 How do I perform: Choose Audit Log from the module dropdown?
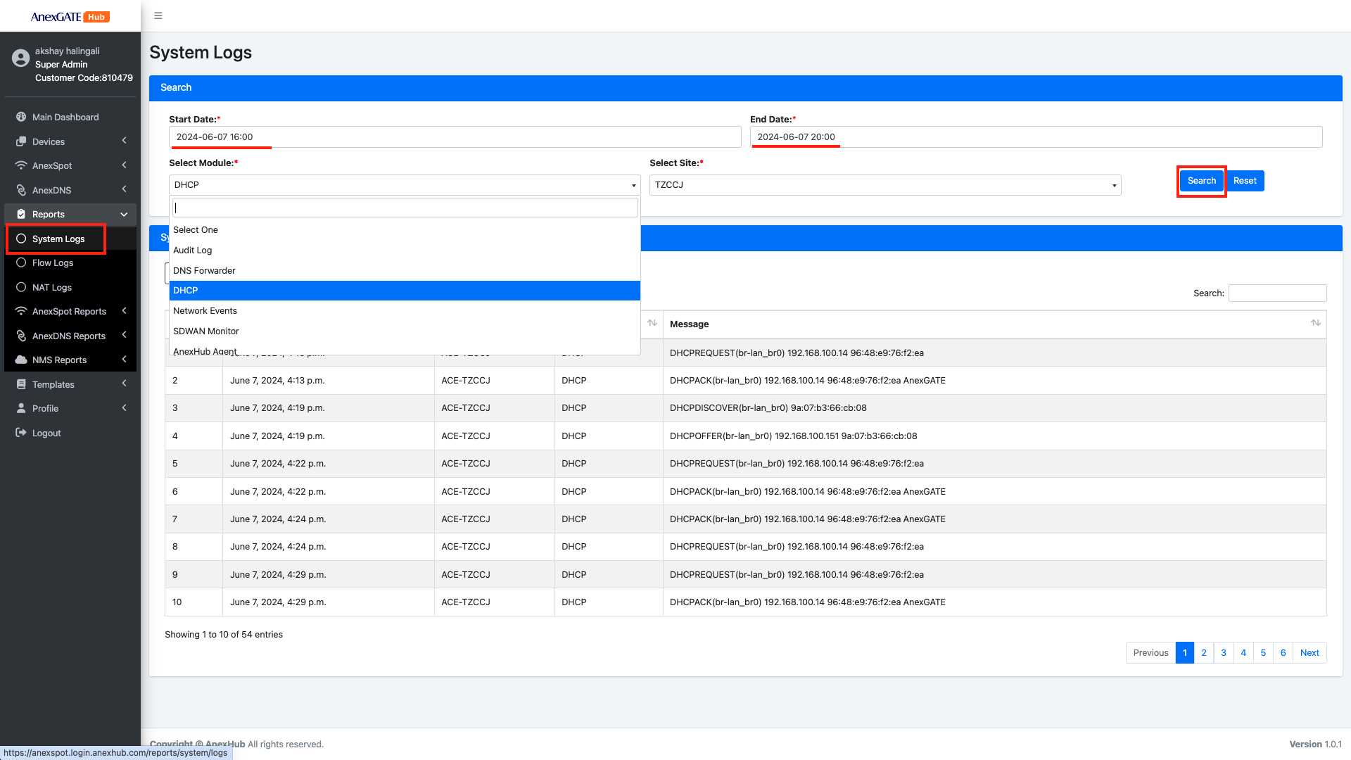click(192, 250)
